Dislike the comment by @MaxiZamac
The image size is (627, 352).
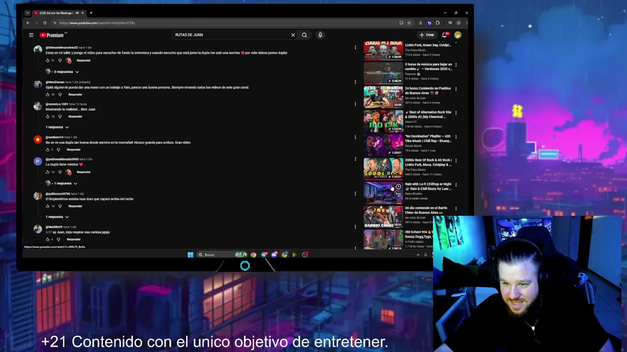60,94
